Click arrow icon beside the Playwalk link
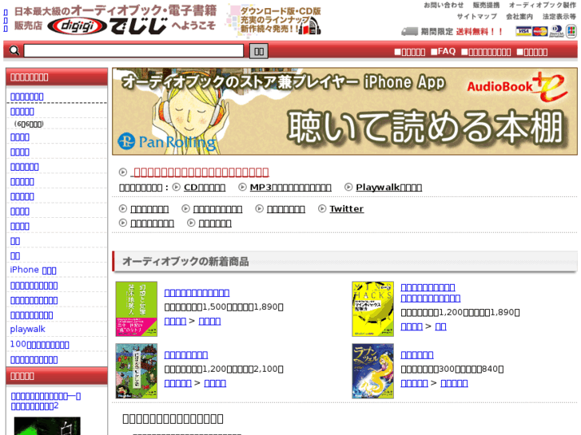The width and height of the screenshot is (581, 435). pyautogui.click(x=348, y=188)
